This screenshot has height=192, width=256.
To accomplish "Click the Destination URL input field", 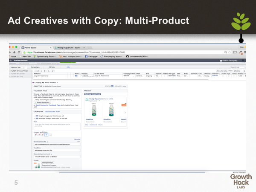I will [x=57, y=144].
